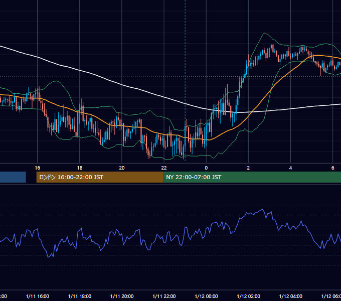Click the hour label 2 under price chart
The height and width of the screenshot is (301, 341).
coord(248,168)
